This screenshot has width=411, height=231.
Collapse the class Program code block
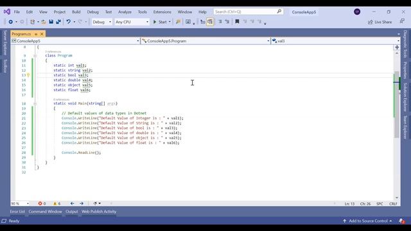pyautogui.click(x=35, y=56)
